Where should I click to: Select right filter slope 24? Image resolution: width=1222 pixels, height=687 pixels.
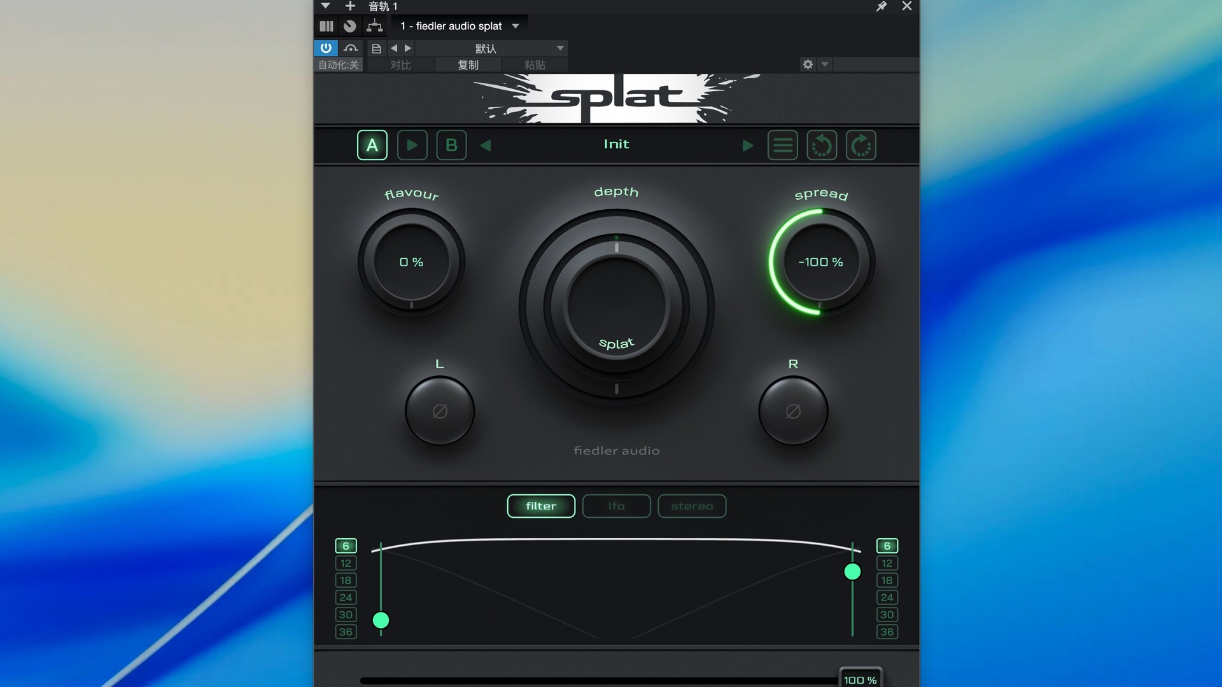coord(887,597)
